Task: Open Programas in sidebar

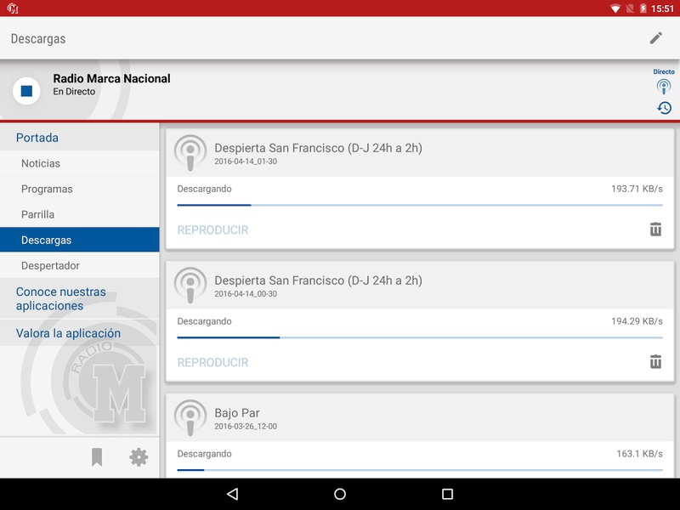Action: tap(80, 189)
